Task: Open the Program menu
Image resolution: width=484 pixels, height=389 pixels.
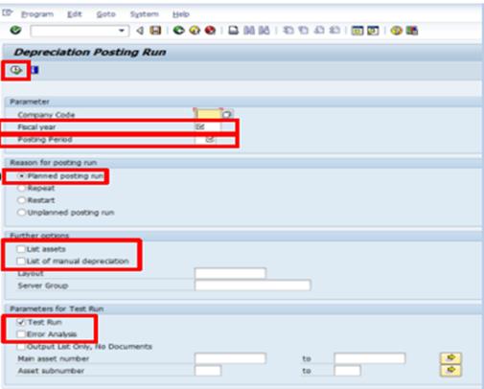Action: point(37,14)
